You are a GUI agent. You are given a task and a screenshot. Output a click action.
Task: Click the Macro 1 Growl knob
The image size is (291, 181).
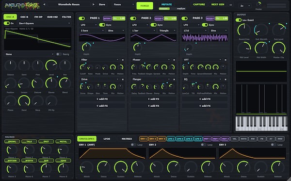pos(12,150)
